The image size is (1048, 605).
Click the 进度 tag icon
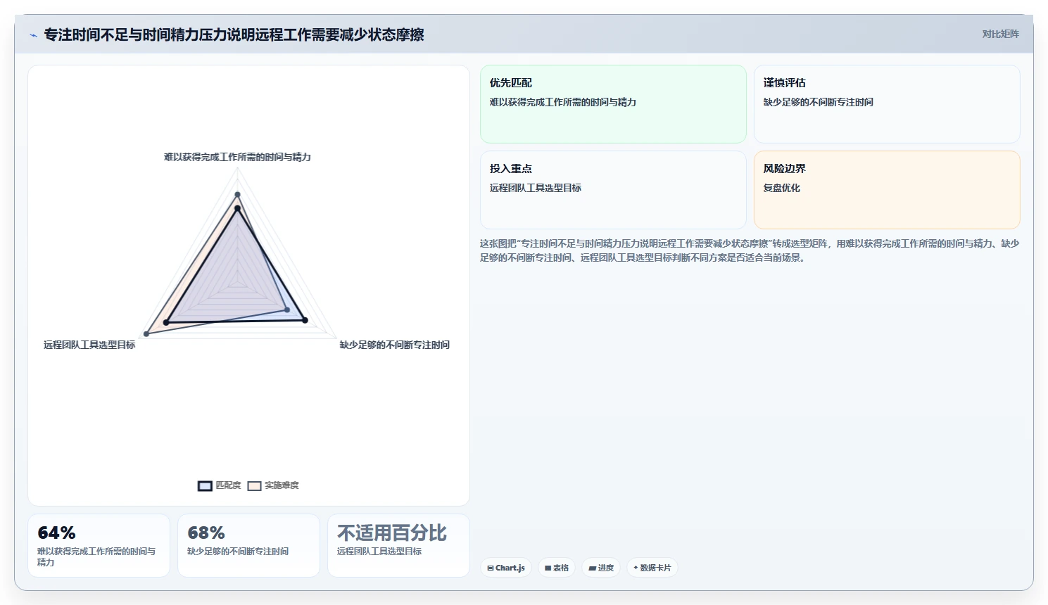pyautogui.click(x=593, y=568)
